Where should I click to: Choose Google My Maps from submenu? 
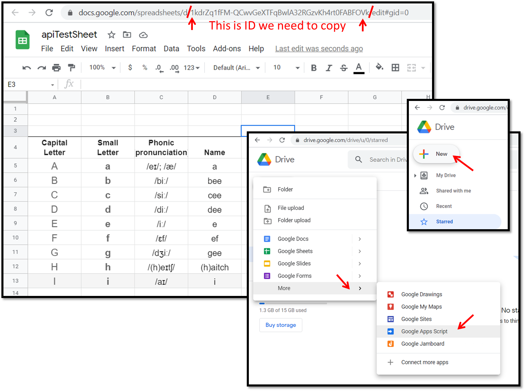438,307
